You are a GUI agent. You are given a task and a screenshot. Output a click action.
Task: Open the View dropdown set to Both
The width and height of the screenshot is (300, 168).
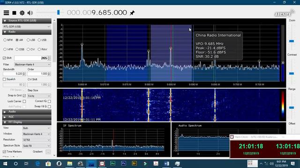tap(37, 128)
